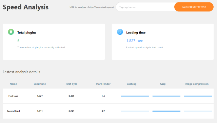This screenshot has height=123, width=217.
Task: Click the blue Loading time clock icon
Action: [x=120, y=32]
